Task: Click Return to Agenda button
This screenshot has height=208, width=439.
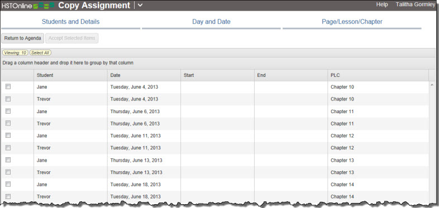Action: tap(23, 38)
